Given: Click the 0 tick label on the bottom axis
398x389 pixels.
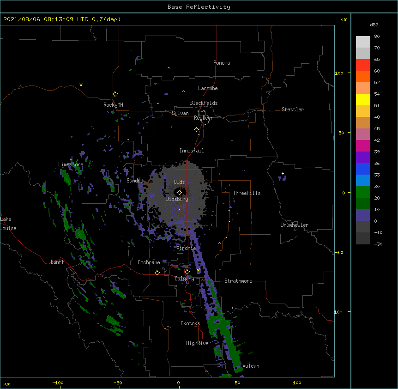Looking at the screenshot, I should [178, 383].
